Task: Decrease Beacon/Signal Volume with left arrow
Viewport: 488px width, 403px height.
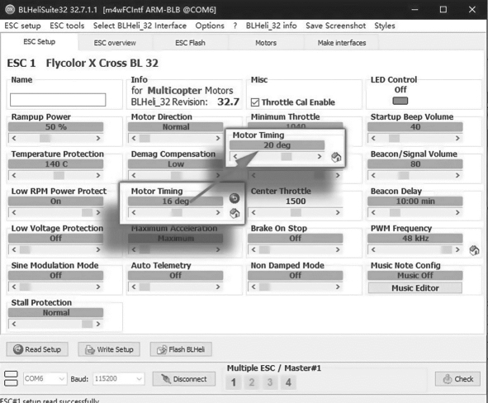Action: coord(373,176)
